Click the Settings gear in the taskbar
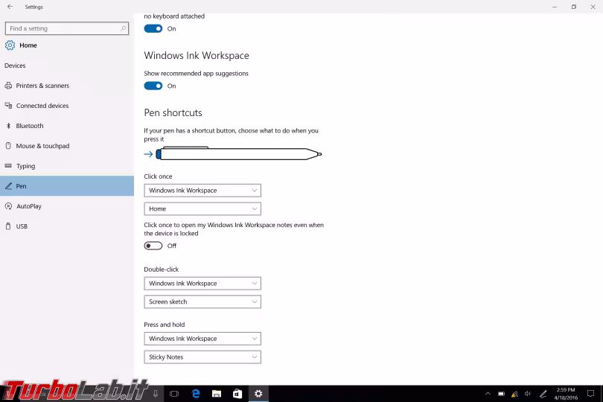 coord(258,394)
